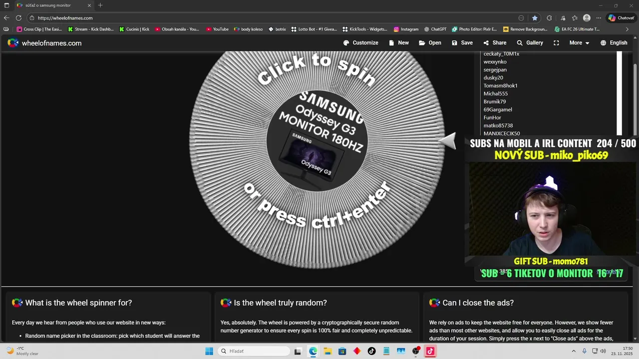
Task: Toggle the favorite star for this page
Action: 535,18
